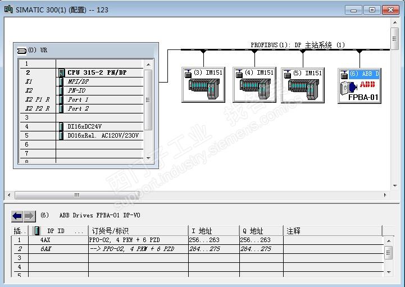Select the Port 2 entry in rack
This screenshot has height=287, width=405.
tap(78, 108)
